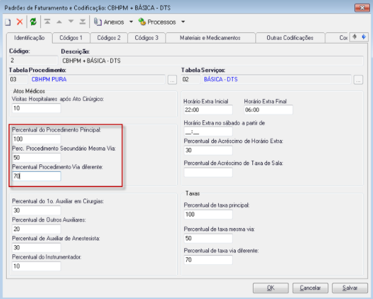Click the Horário Extra Final field
Screen dimensions: 373x299
pyautogui.click(x=268, y=110)
